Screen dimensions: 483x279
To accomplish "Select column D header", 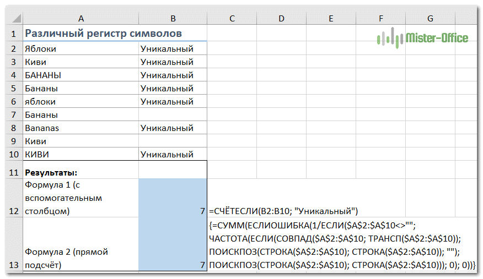I will point(281,19).
